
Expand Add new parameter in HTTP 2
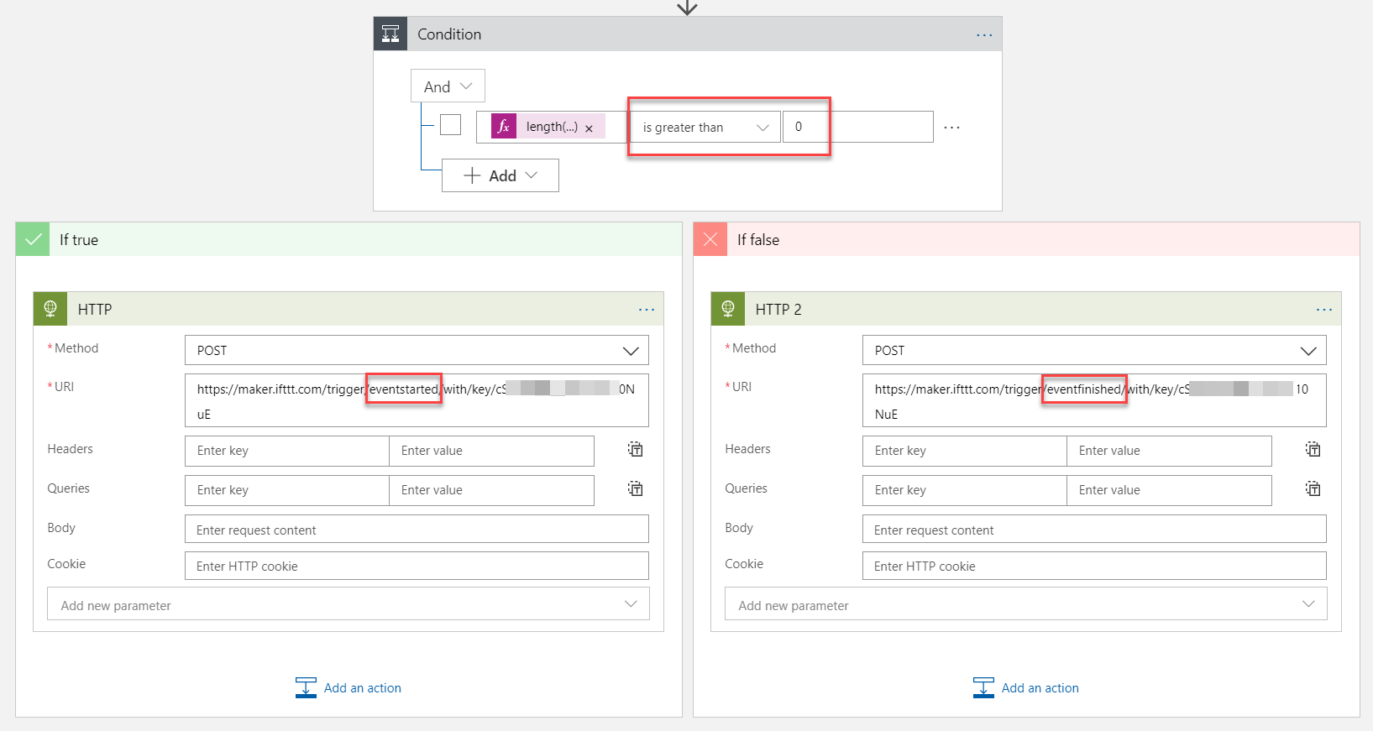click(1025, 605)
